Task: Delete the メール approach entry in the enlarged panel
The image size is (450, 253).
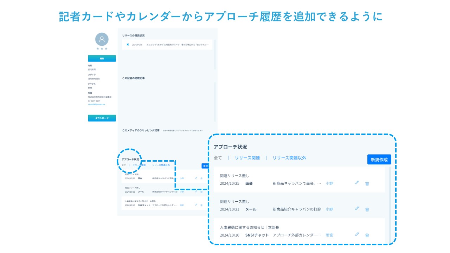Action: pos(367,209)
